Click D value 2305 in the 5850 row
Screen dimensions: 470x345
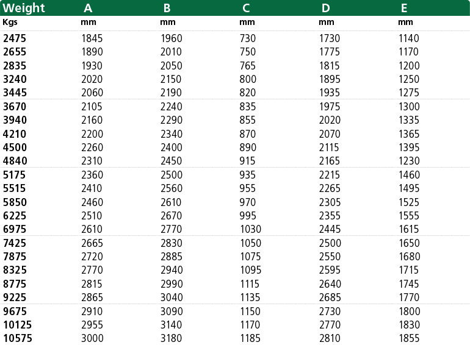(330, 202)
